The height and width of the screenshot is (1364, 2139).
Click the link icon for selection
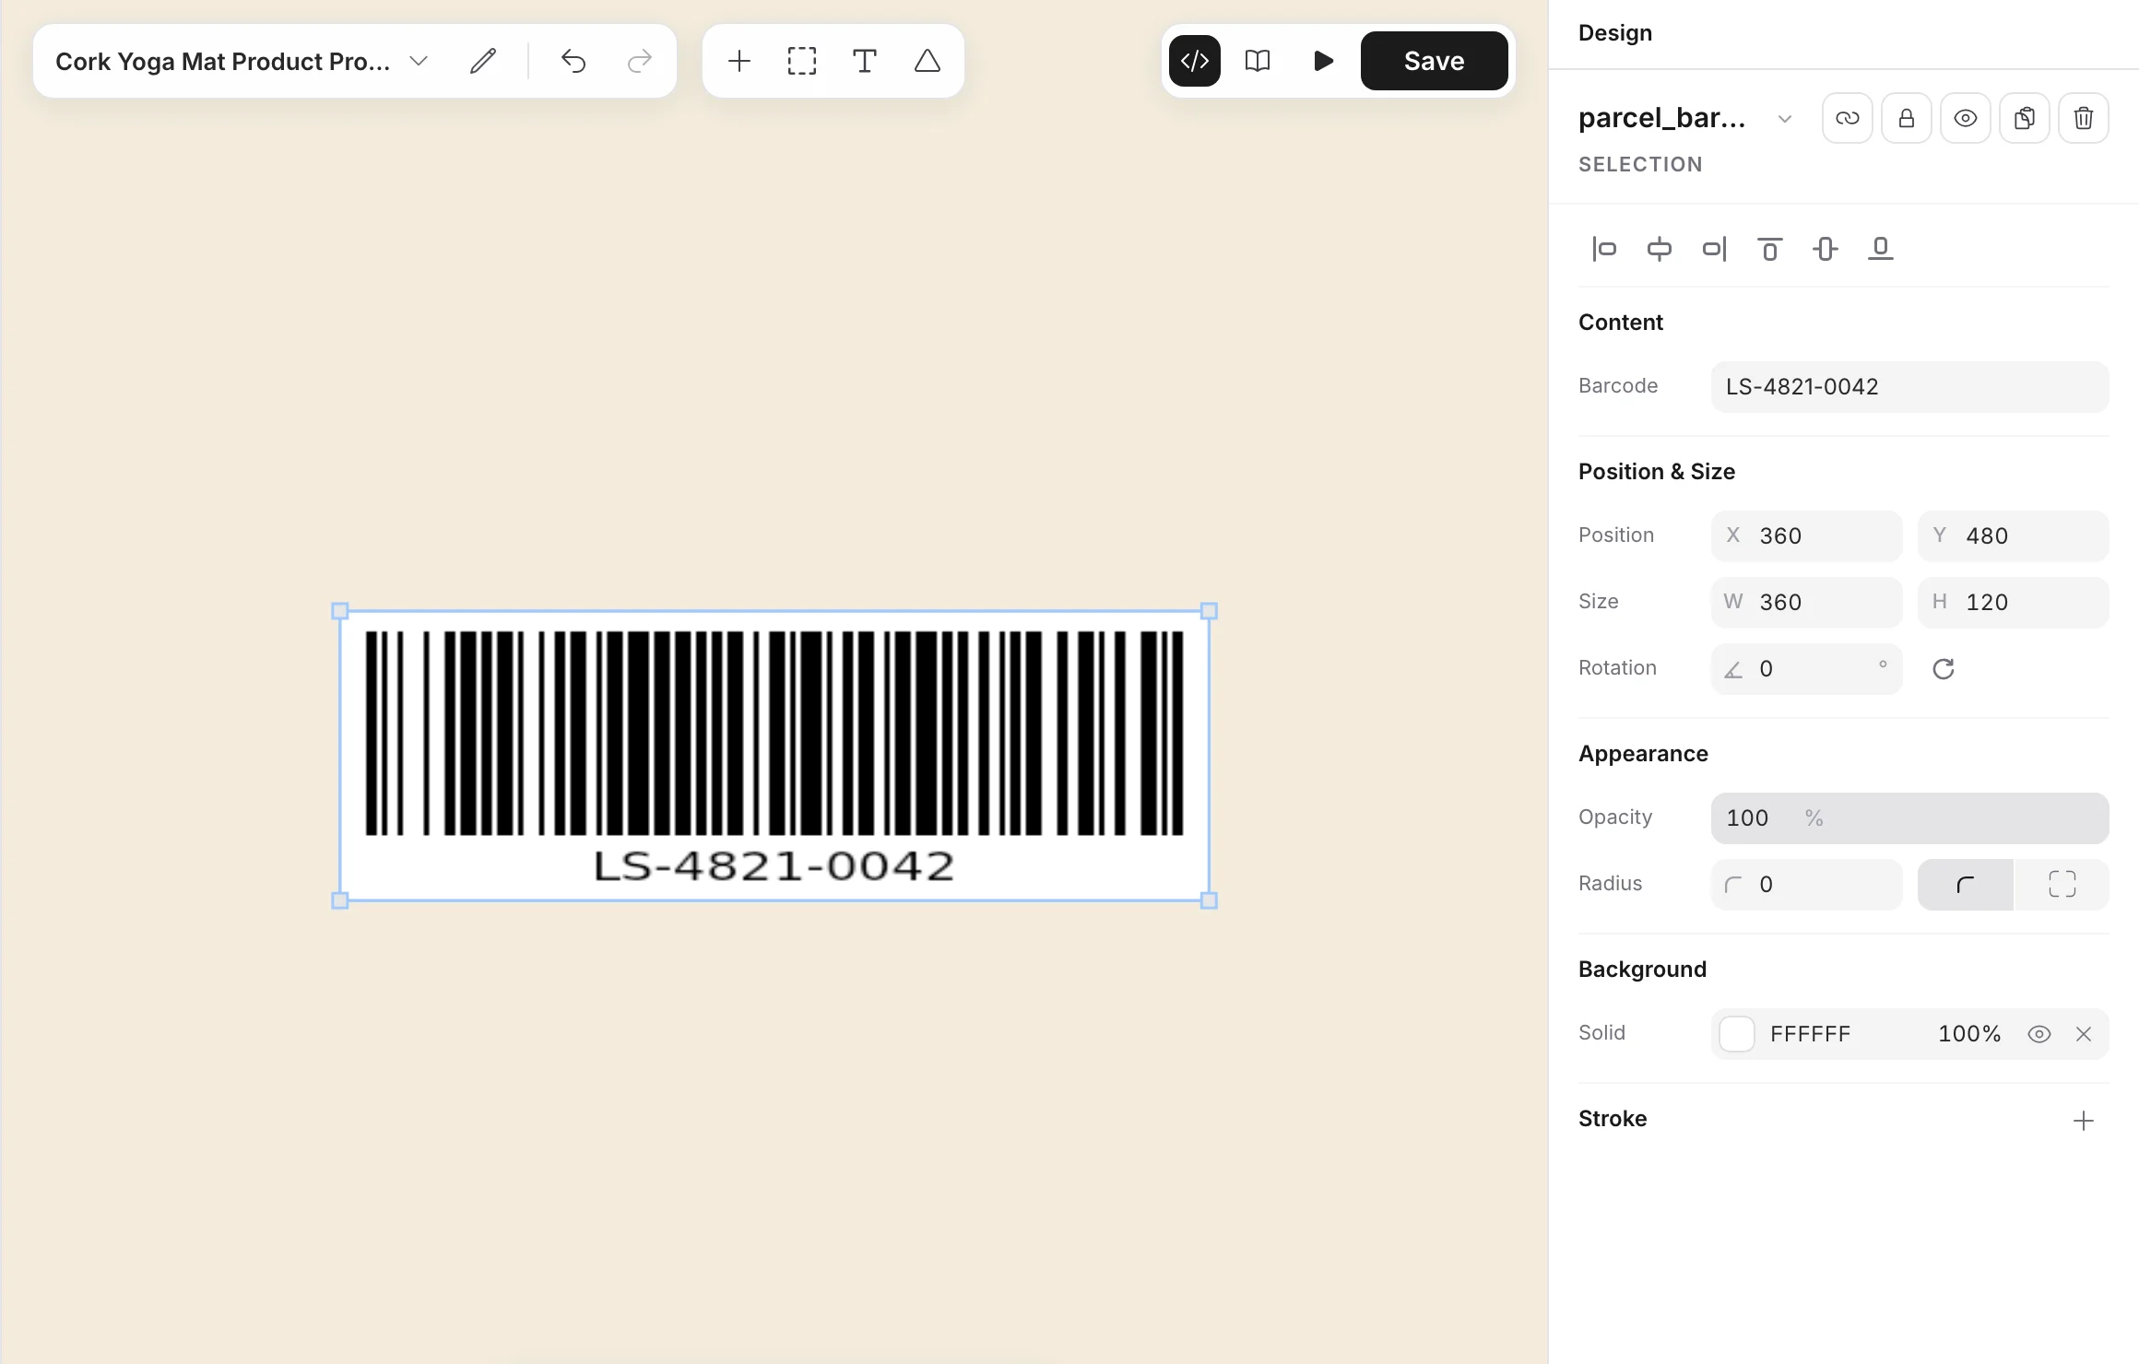1848,118
